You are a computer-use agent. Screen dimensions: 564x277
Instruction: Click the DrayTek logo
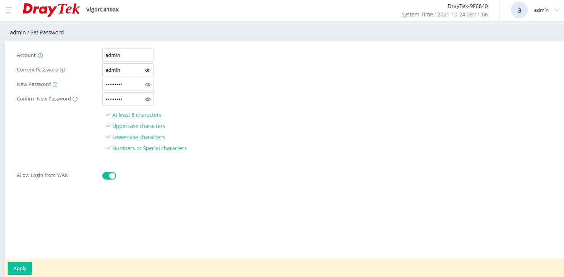pos(51,10)
